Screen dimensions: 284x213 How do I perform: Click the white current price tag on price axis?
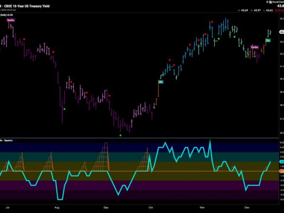click(x=282, y=32)
